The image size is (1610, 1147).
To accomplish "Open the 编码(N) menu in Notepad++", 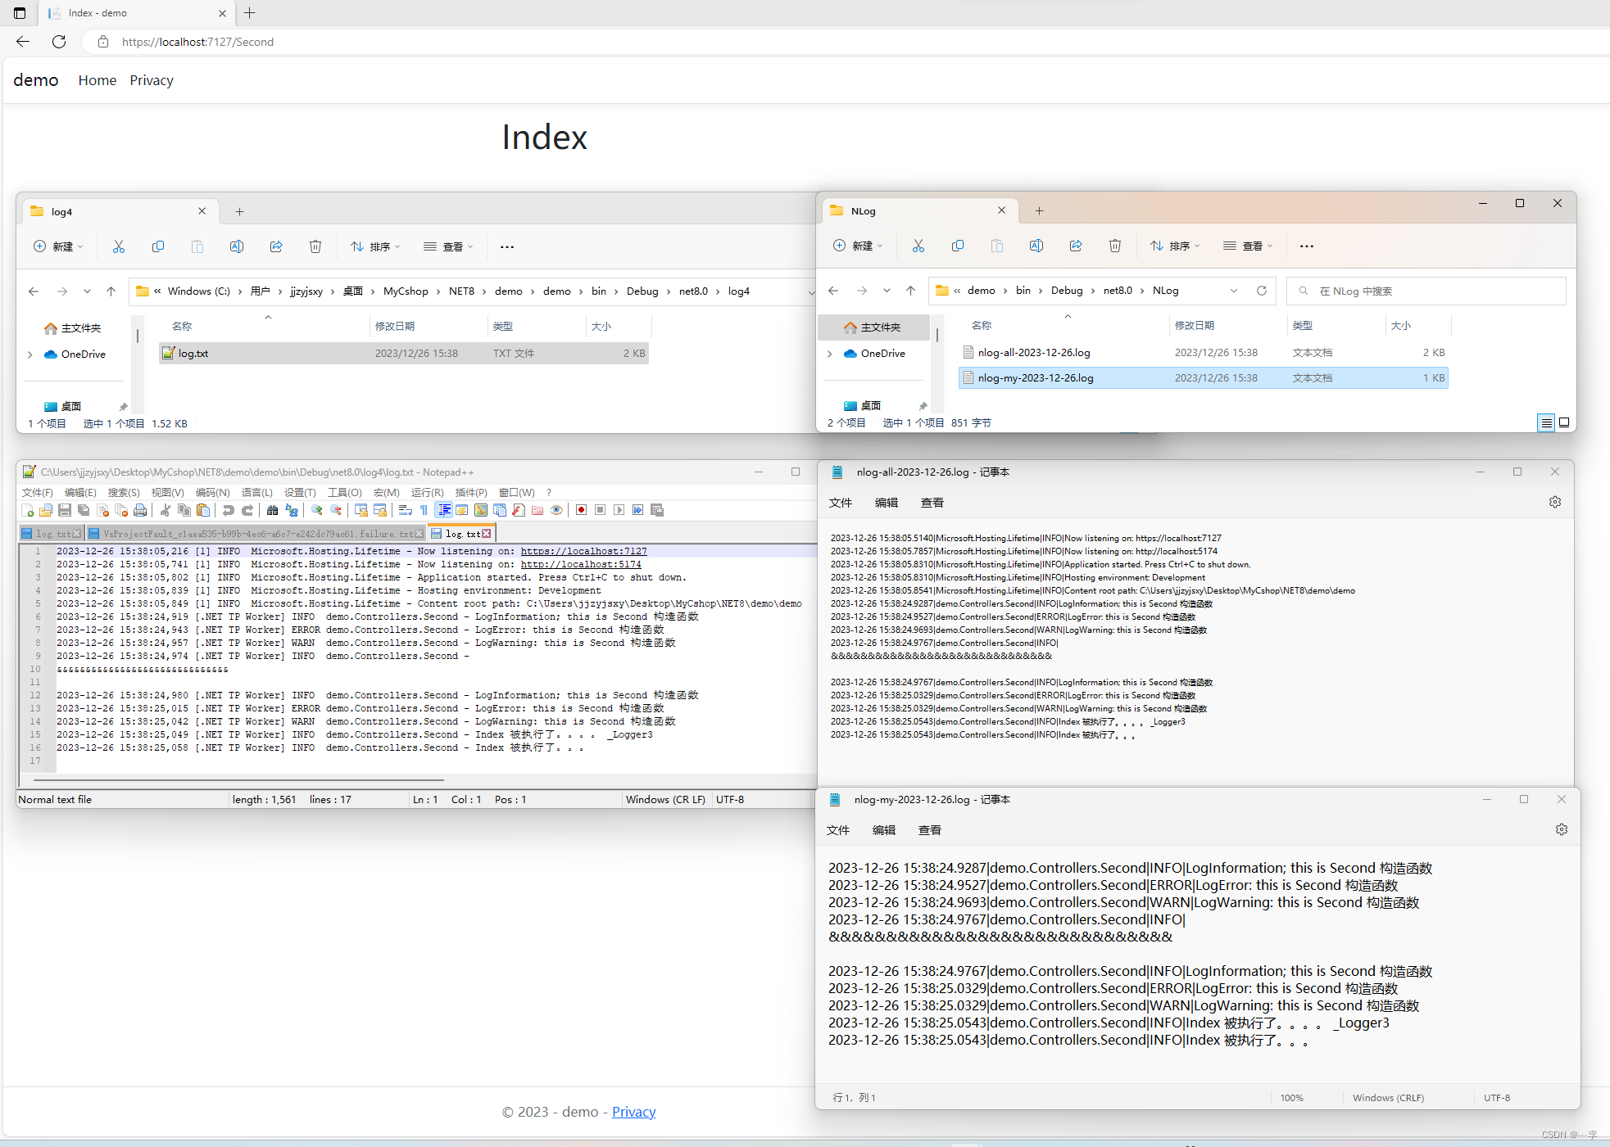I will [x=212, y=492].
